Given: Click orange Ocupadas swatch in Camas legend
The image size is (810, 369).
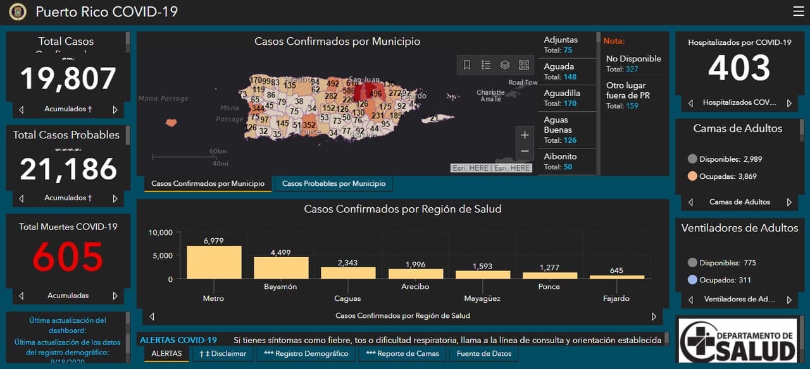Looking at the screenshot, I should (692, 176).
